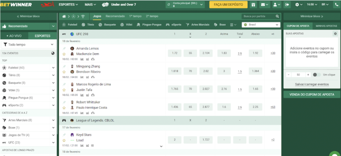This screenshot has height=156, width=341.
Task: Open the Aviator red plane icon
Action: coord(47,4)
